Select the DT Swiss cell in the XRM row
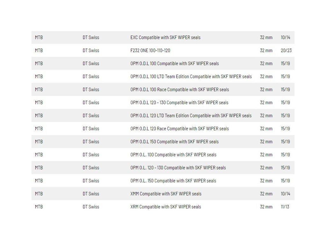The height and width of the screenshot is (244, 326). click(91, 207)
